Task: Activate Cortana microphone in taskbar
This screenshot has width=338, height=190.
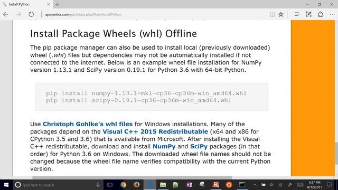Action: tap(98, 185)
